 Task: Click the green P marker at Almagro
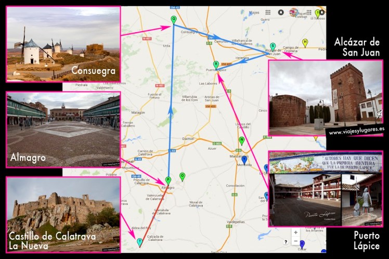click(x=168, y=179)
